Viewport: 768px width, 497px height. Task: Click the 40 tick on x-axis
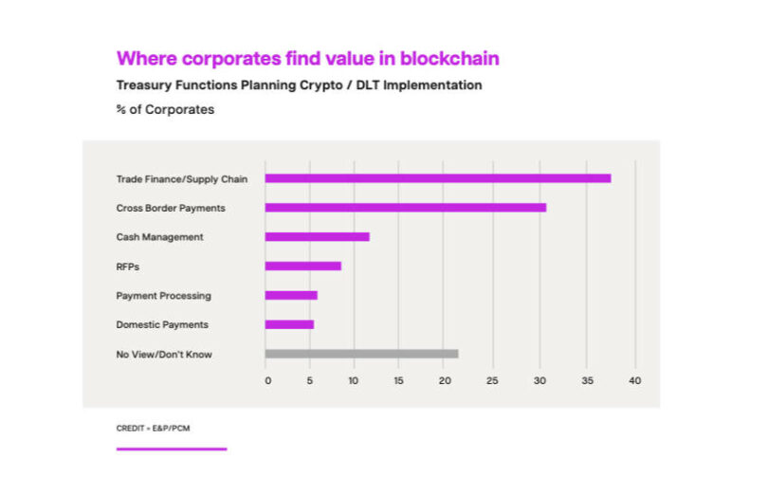[634, 380]
